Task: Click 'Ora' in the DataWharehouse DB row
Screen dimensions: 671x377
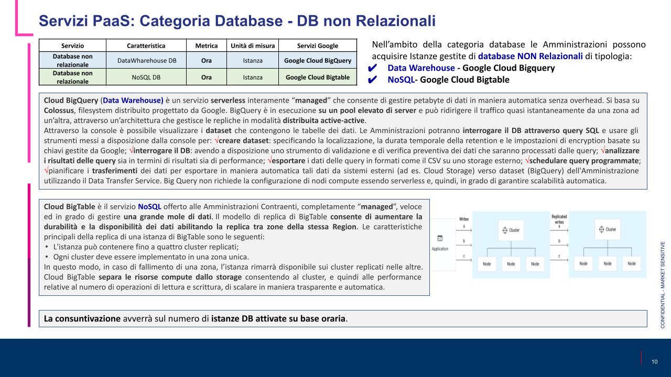Action: (x=207, y=60)
